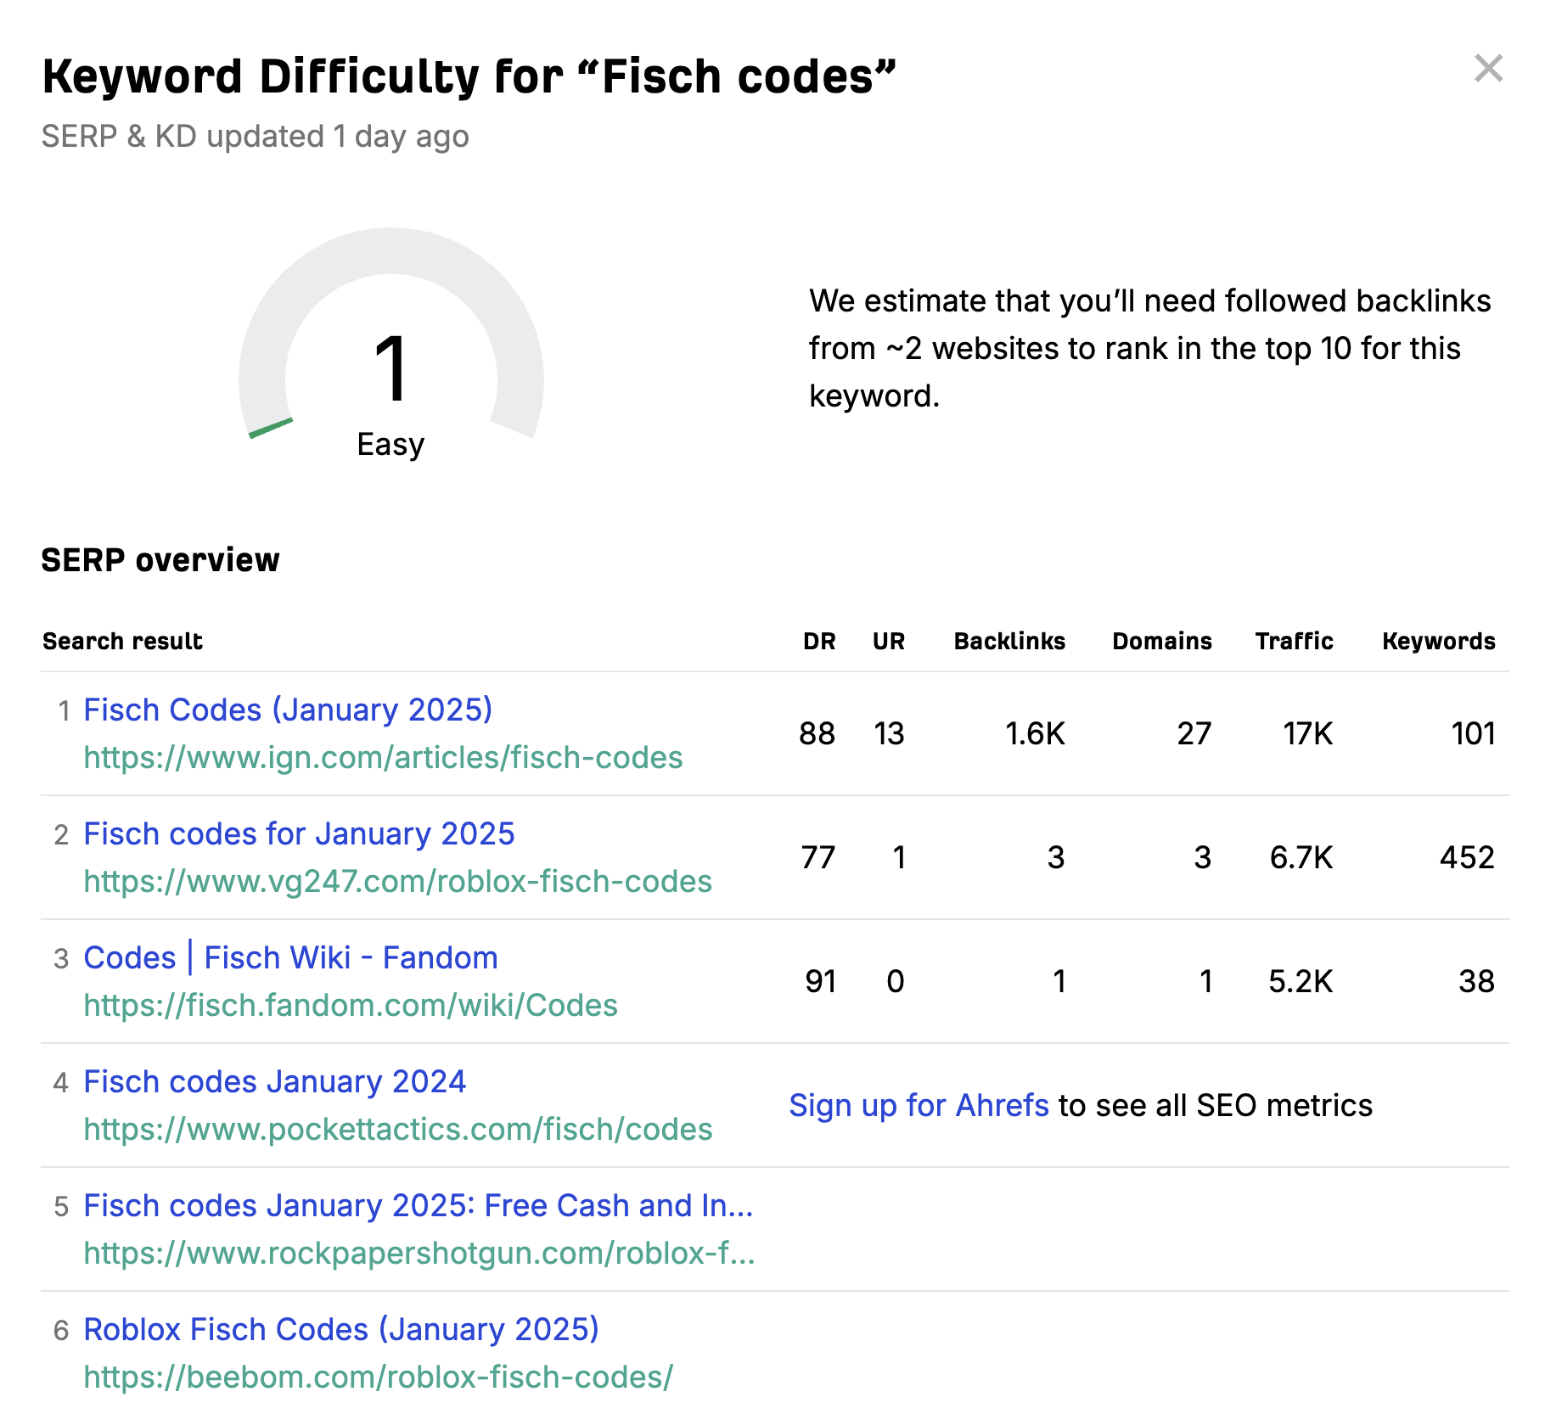Select the Traffic value 17K

(x=1308, y=733)
